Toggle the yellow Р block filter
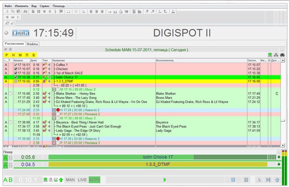 [x=6, y=55]
